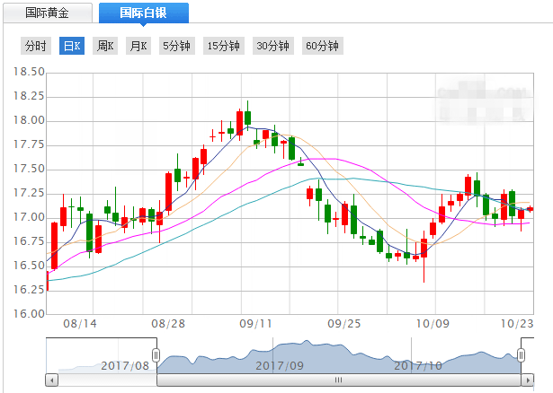Viewport: 553px width, 393px height.
Task: Click the 2017/09 area in the navigator
Action: point(280,365)
